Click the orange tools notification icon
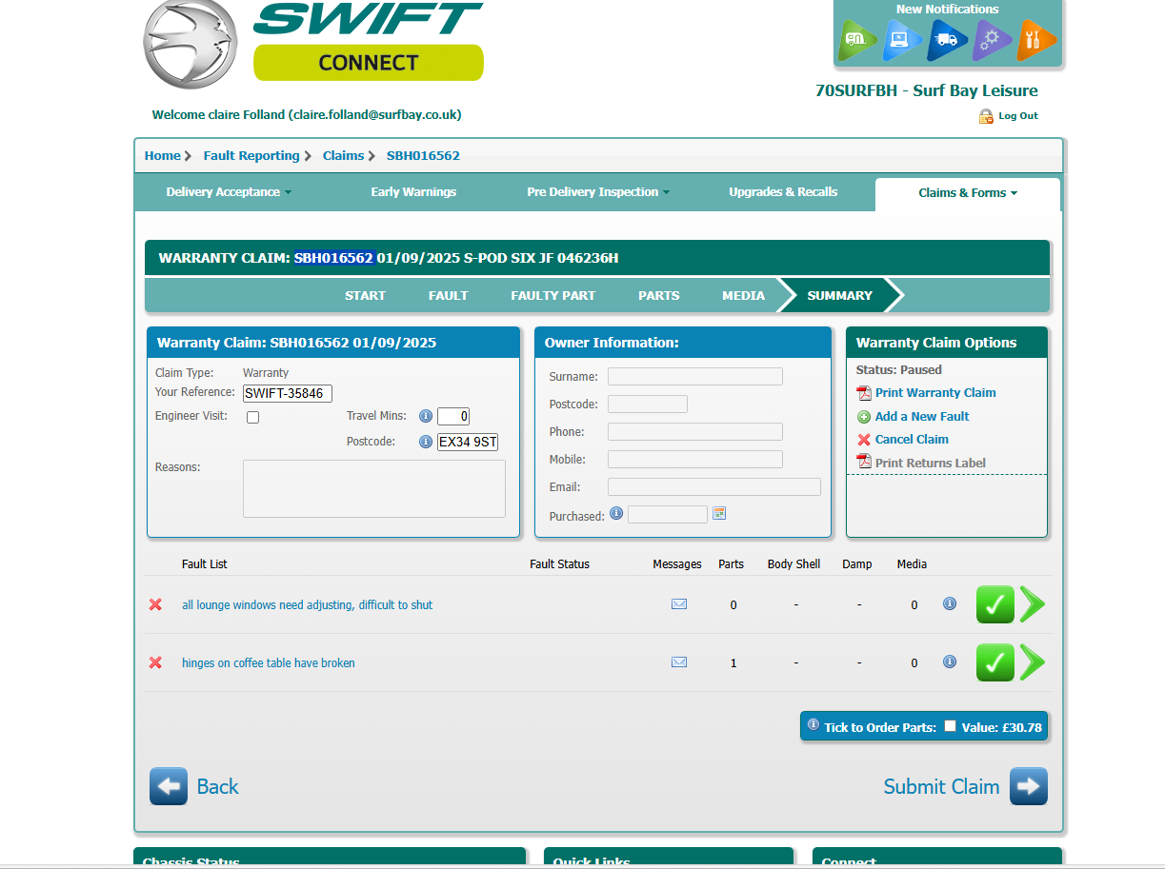Screen dimensions: 1165x869 coord(1036,40)
